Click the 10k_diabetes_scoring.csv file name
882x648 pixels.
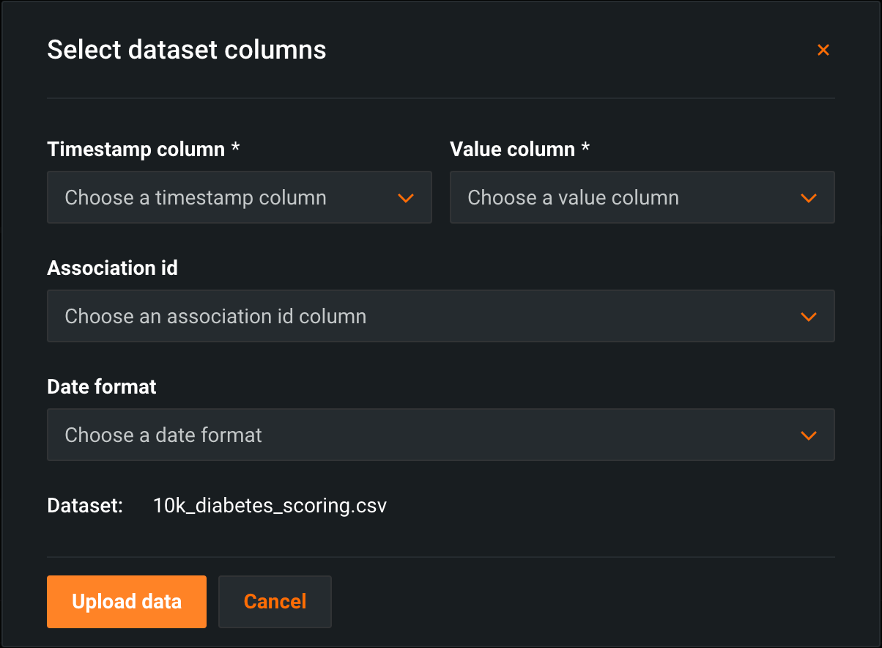coord(270,506)
